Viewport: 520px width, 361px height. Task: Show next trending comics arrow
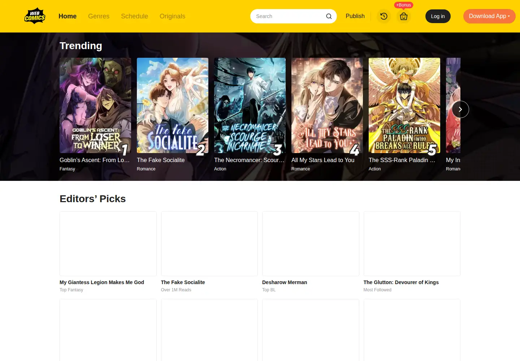460,109
